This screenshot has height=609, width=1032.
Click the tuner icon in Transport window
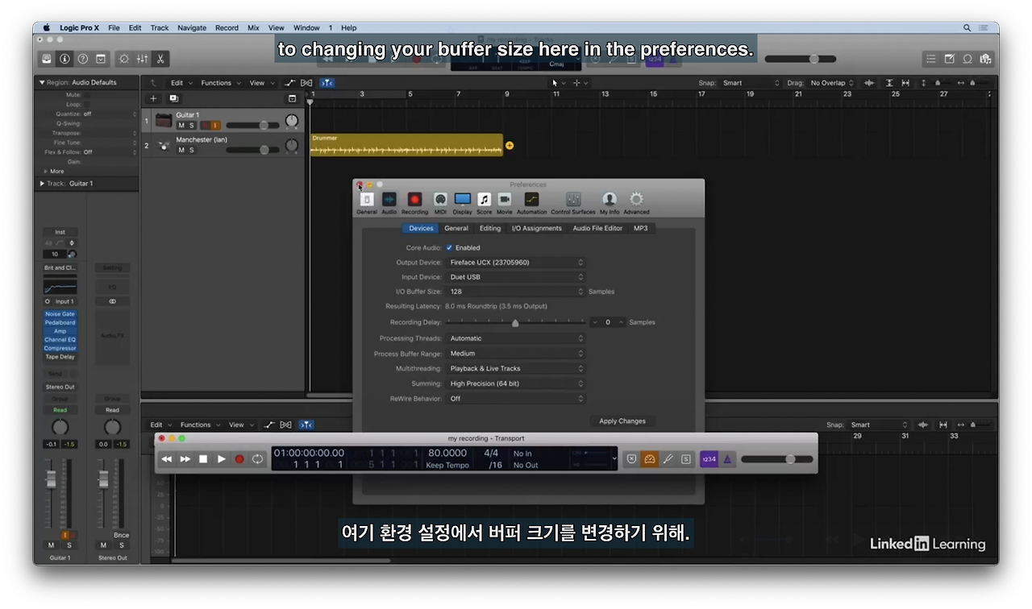click(x=668, y=459)
